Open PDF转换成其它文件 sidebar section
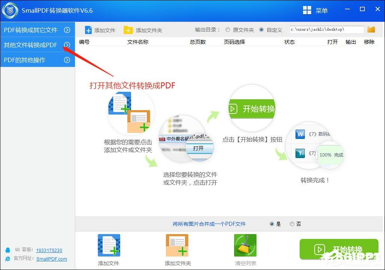The height and width of the screenshot is (270, 385). click(x=37, y=30)
